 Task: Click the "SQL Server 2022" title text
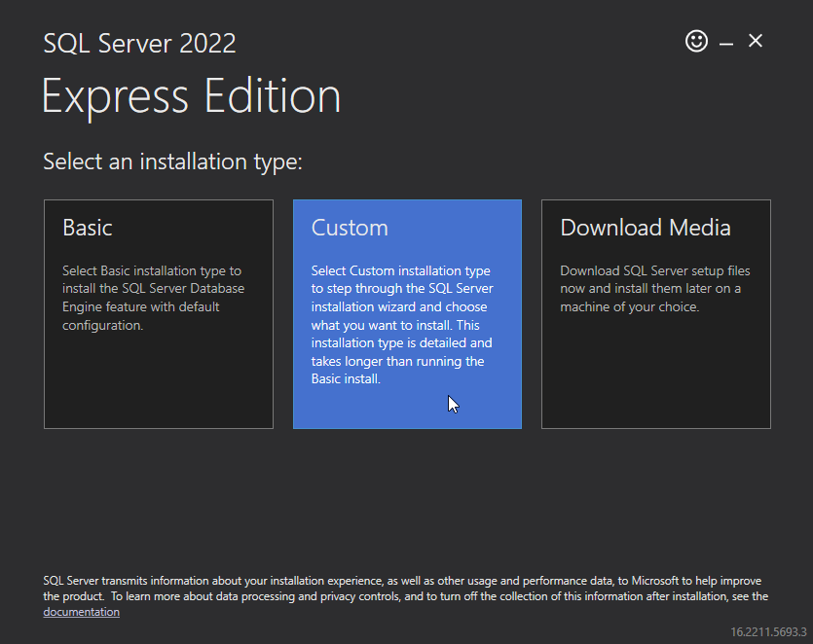click(139, 43)
